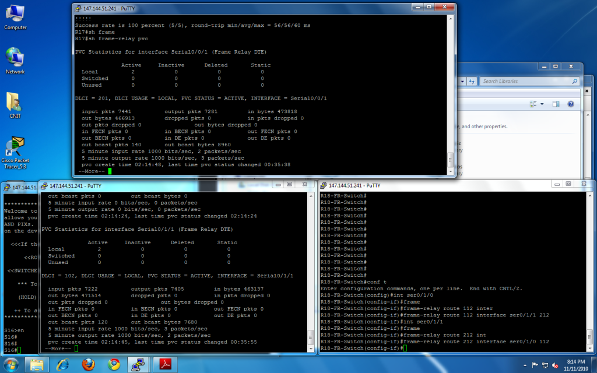Open PuTTY system menu of R18-FR-Switch window
Image resolution: width=597 pixels, height=373 pixels.
click(x=324, y=185)
